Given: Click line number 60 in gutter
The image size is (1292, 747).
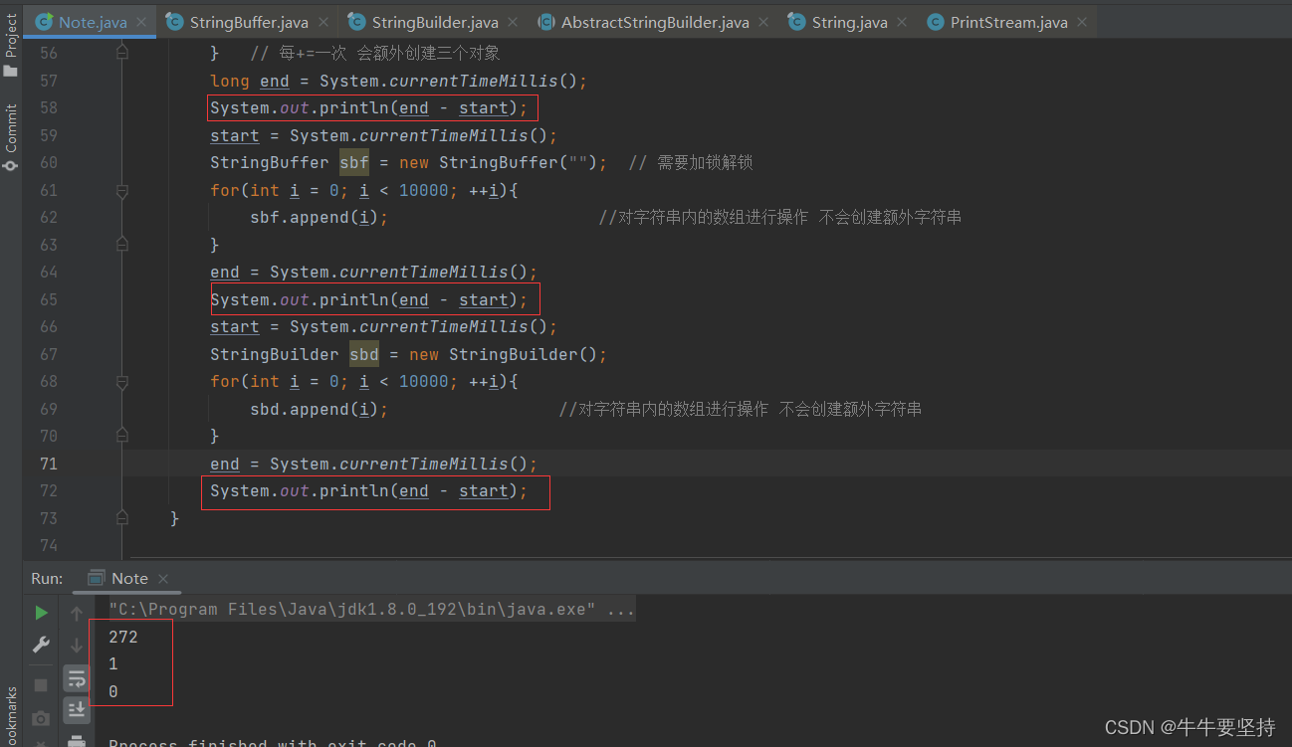Looking at the screenshot, I should (x=49, y=162).
